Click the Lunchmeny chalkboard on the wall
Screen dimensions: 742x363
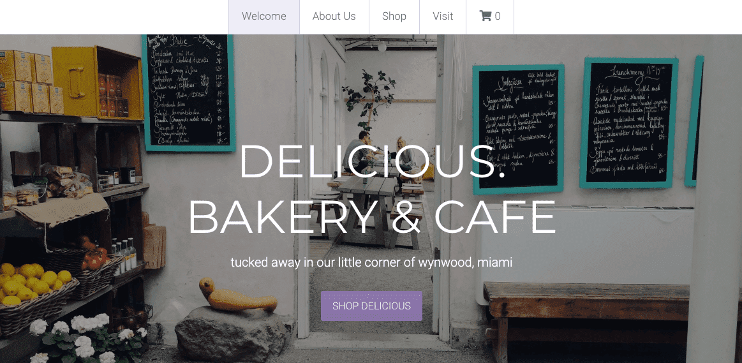pyautogui.click(x=628, y=122)
